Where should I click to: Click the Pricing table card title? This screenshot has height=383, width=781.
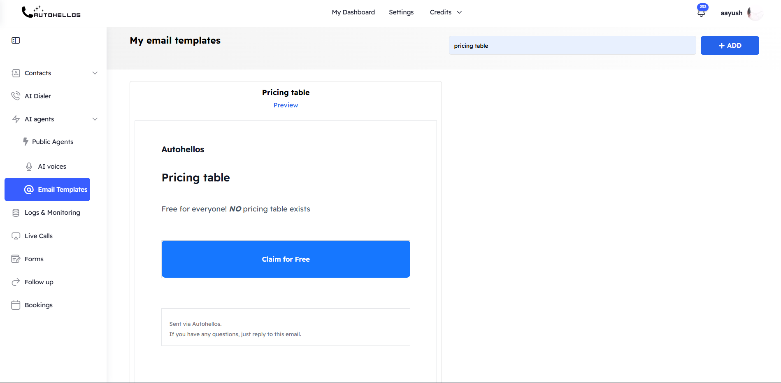tap(286, 93)
